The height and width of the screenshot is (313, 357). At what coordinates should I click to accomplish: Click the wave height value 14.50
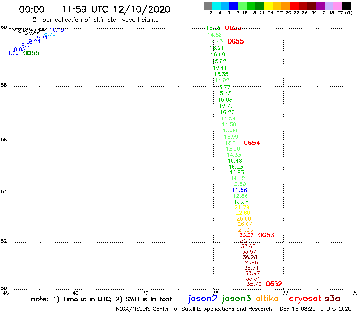point(229,125)
